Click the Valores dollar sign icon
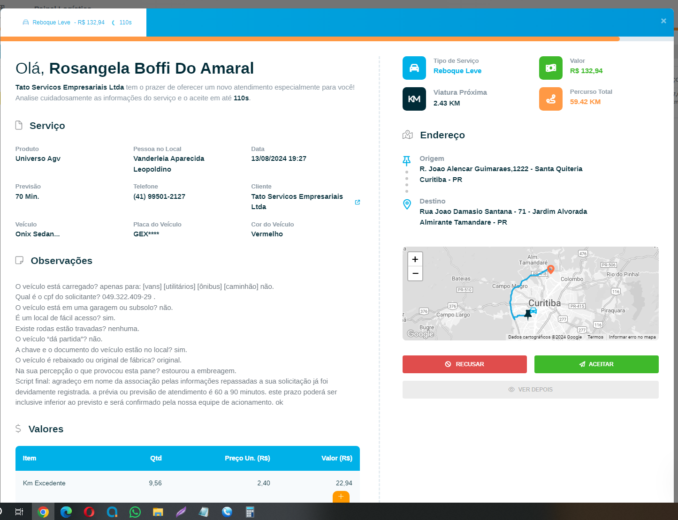 pos(18,429)
